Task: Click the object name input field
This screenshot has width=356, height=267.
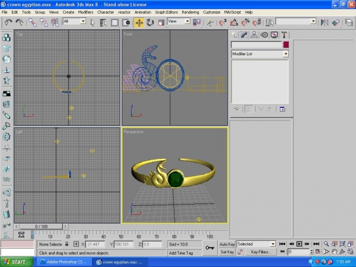Action: pos(256,44)
